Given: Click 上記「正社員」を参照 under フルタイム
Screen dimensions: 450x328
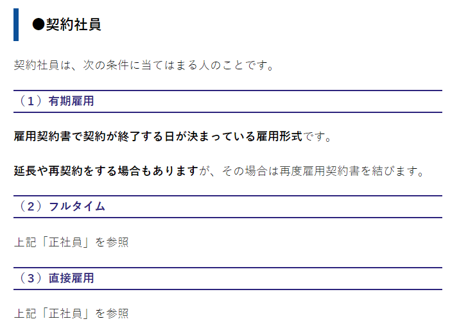Looking at the screenshot, I should click(x=71, y=242).
